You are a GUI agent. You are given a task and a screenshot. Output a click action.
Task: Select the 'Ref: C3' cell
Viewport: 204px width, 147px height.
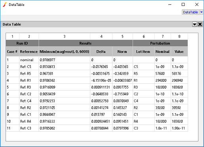[x=29, y=128]
